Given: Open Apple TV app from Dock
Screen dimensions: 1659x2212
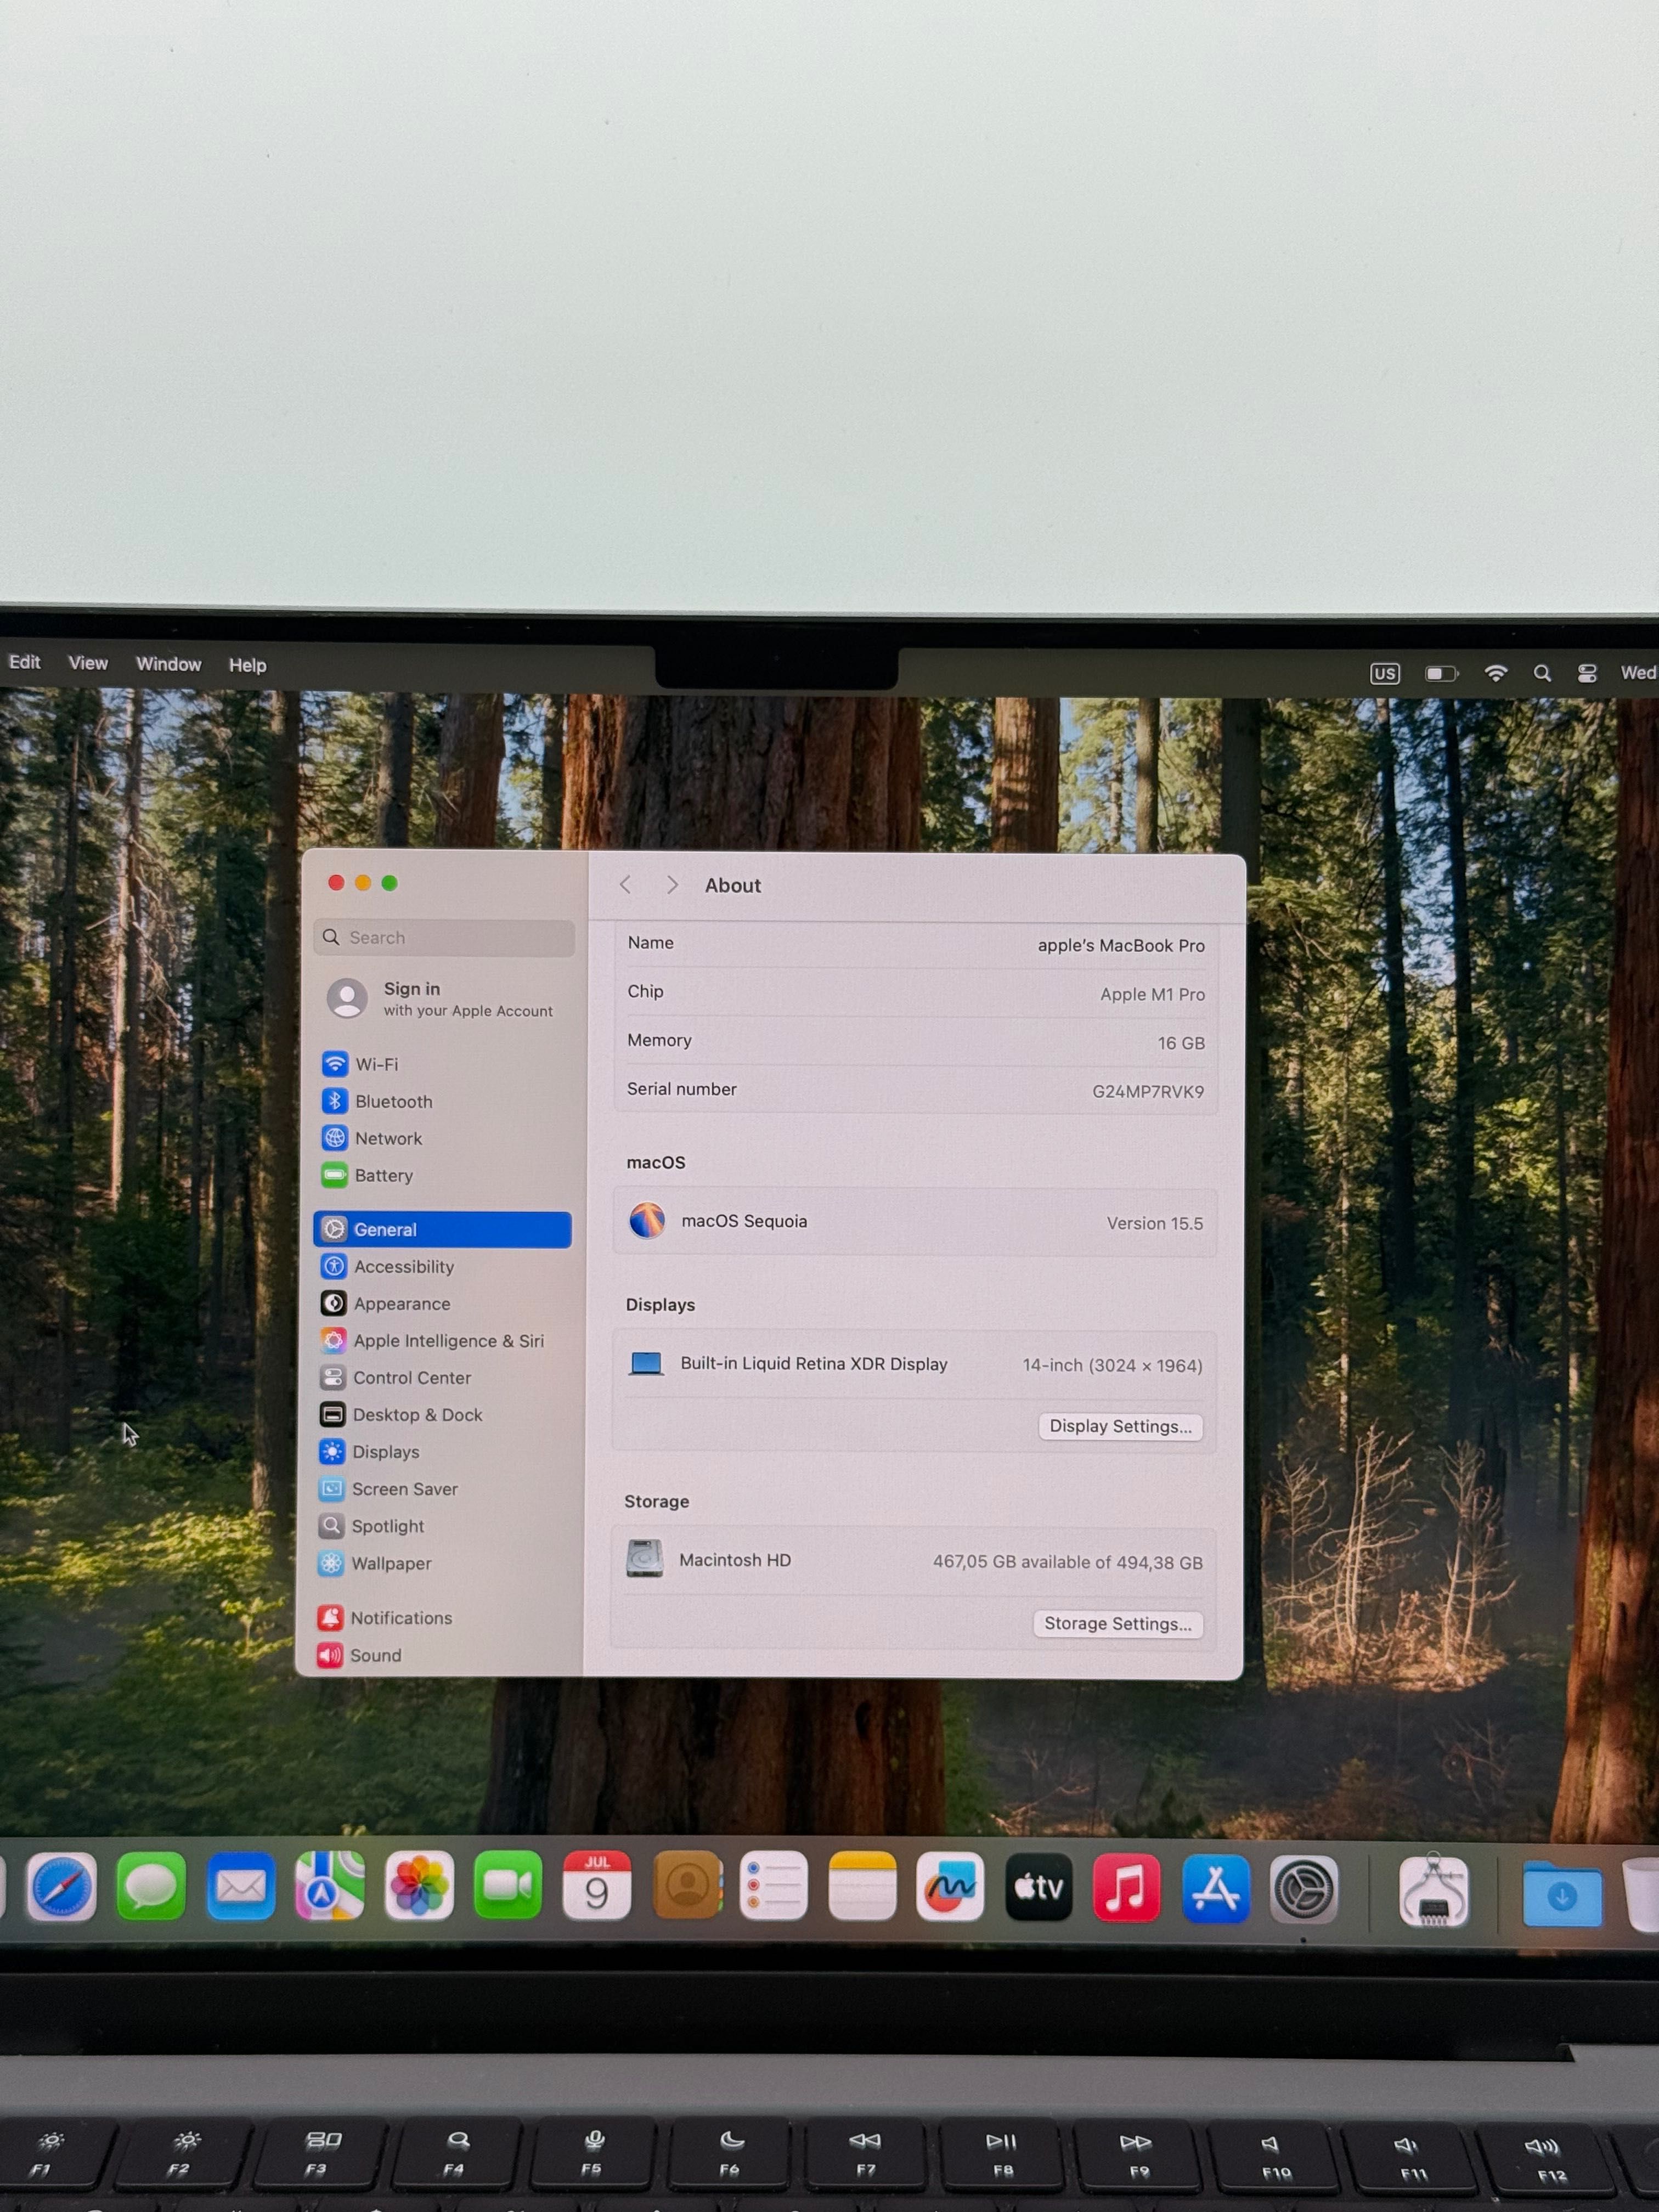Looking at the screenshot, I should 1039,1887.
